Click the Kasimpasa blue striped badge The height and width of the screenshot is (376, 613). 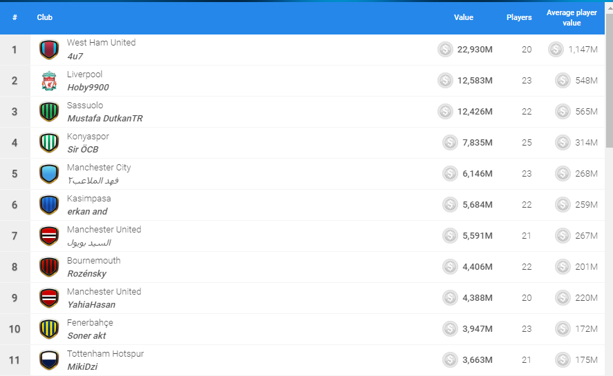click(49, 205)
